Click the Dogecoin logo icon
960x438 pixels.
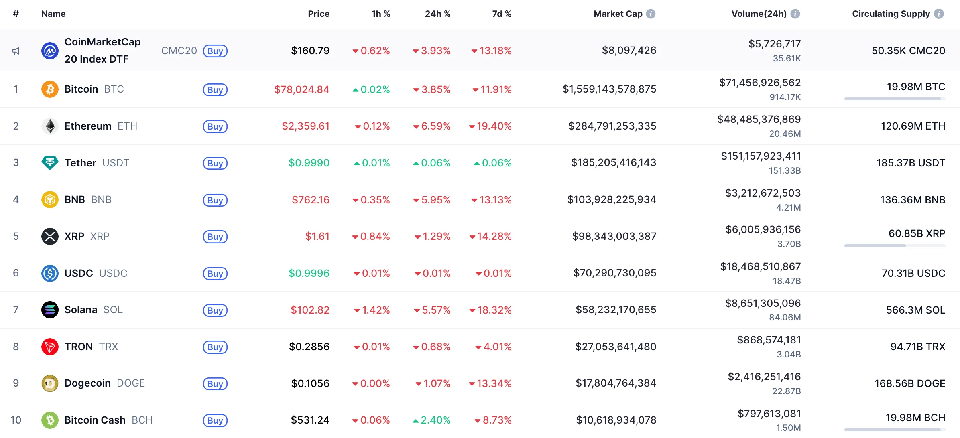coord(50,383)
